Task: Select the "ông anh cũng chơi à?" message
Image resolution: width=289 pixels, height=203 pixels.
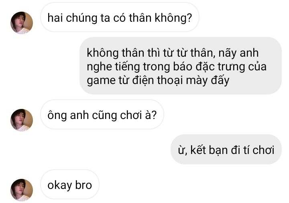Action: [x=102, y=115]
